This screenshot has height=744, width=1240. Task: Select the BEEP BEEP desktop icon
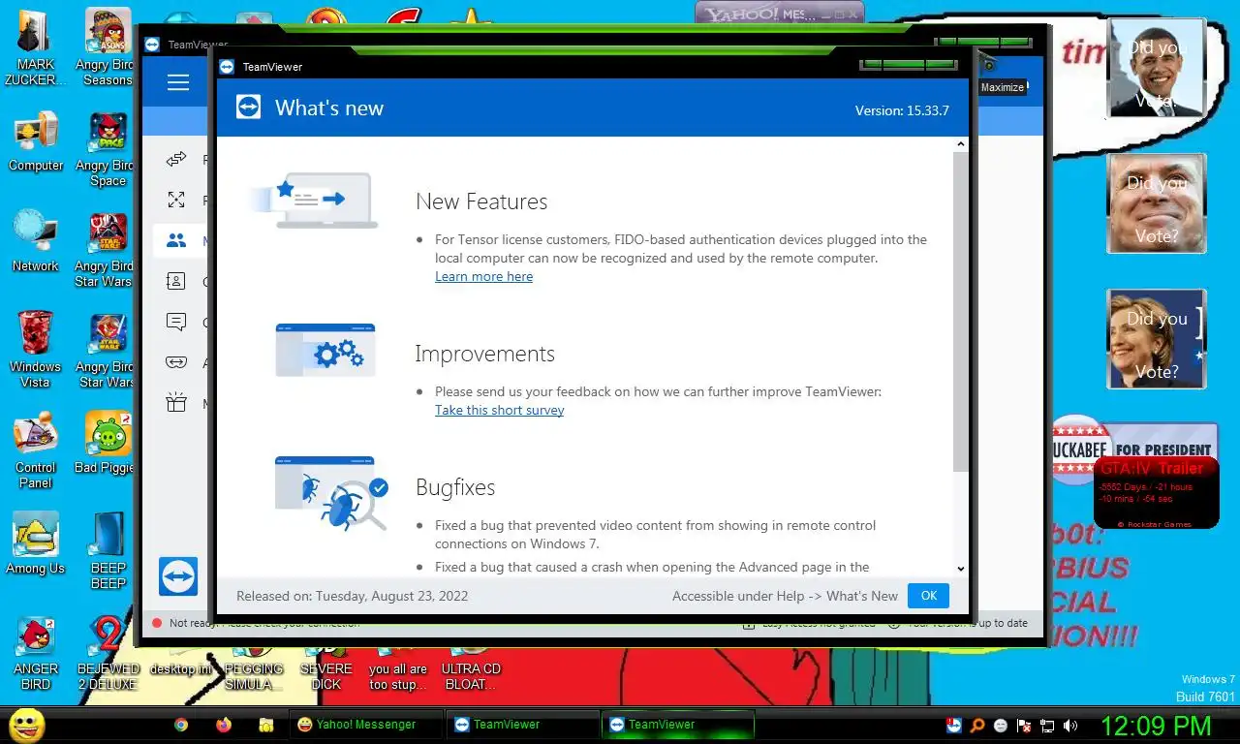click(x=108, y=552)
